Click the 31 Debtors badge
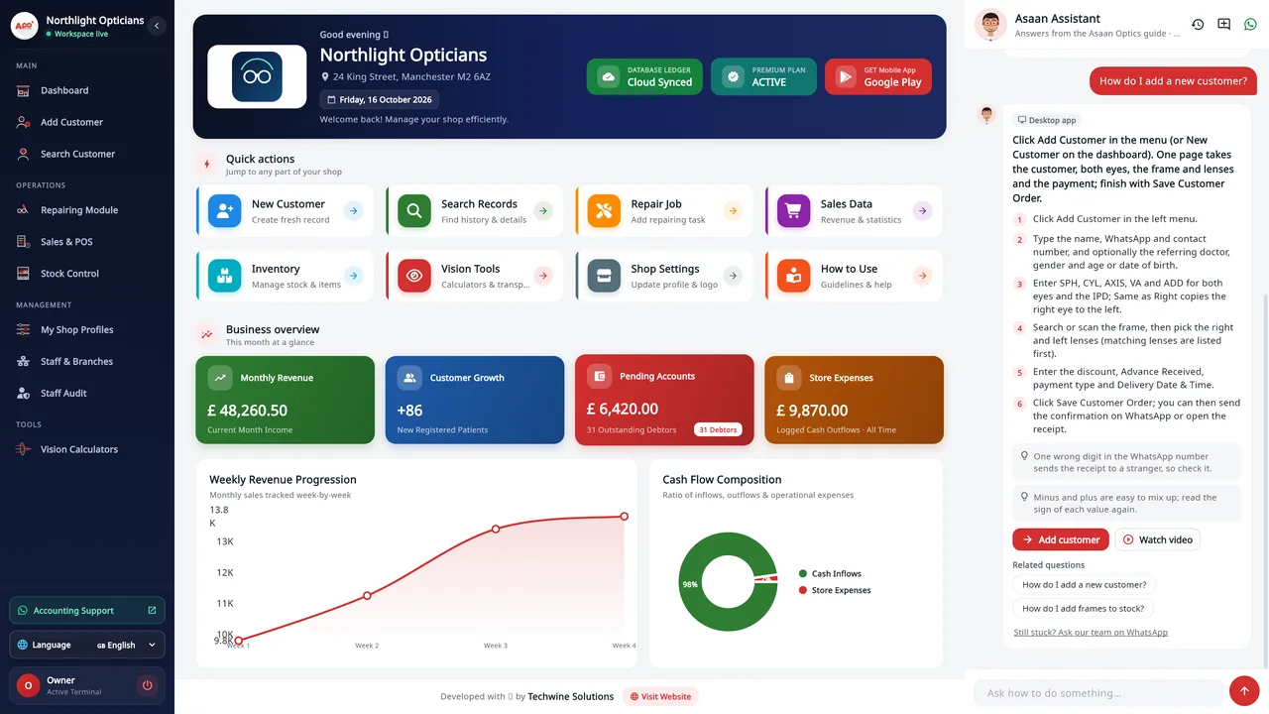The image size is (1269, 714). [718, 429]
